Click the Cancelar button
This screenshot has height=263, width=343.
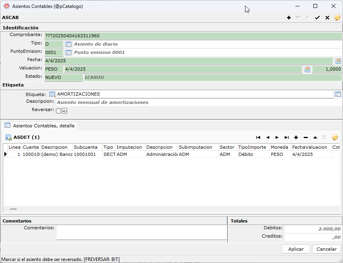326,249
